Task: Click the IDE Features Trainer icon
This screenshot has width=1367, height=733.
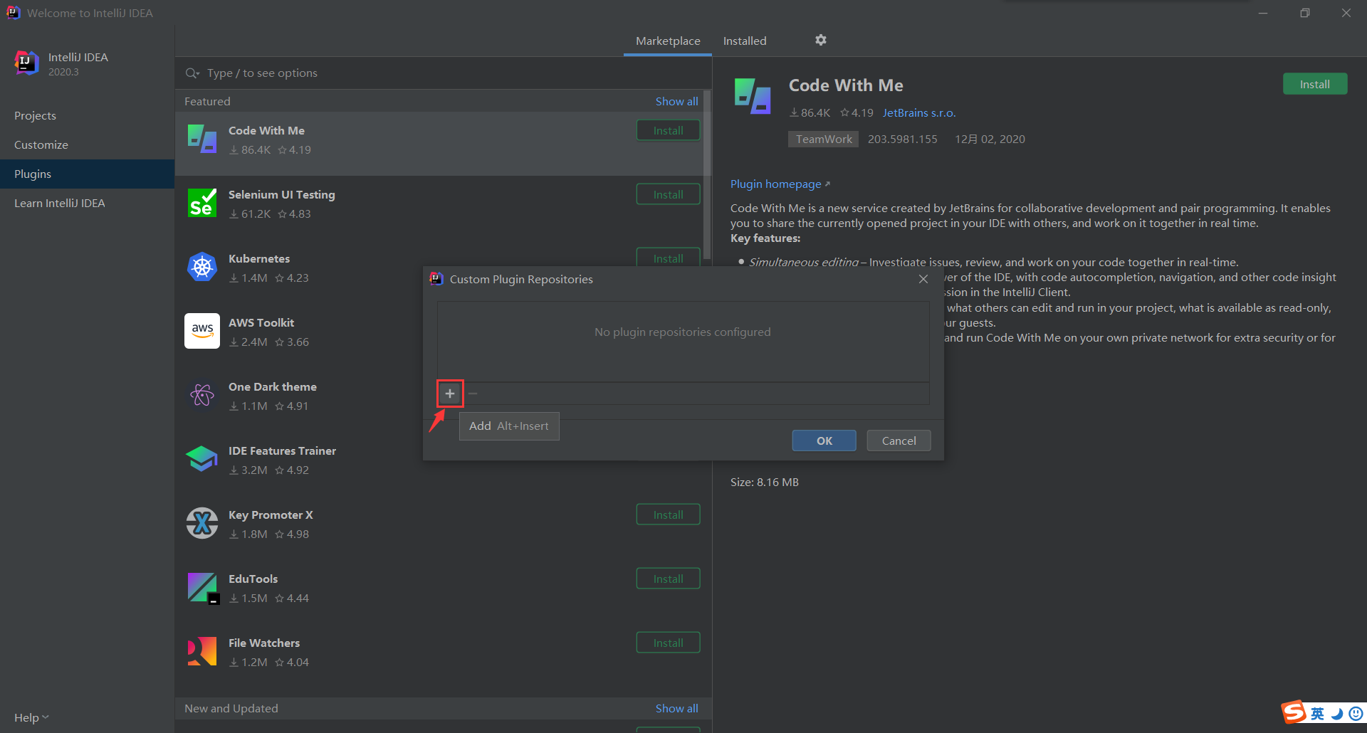Action: click(x=202, y=459)
